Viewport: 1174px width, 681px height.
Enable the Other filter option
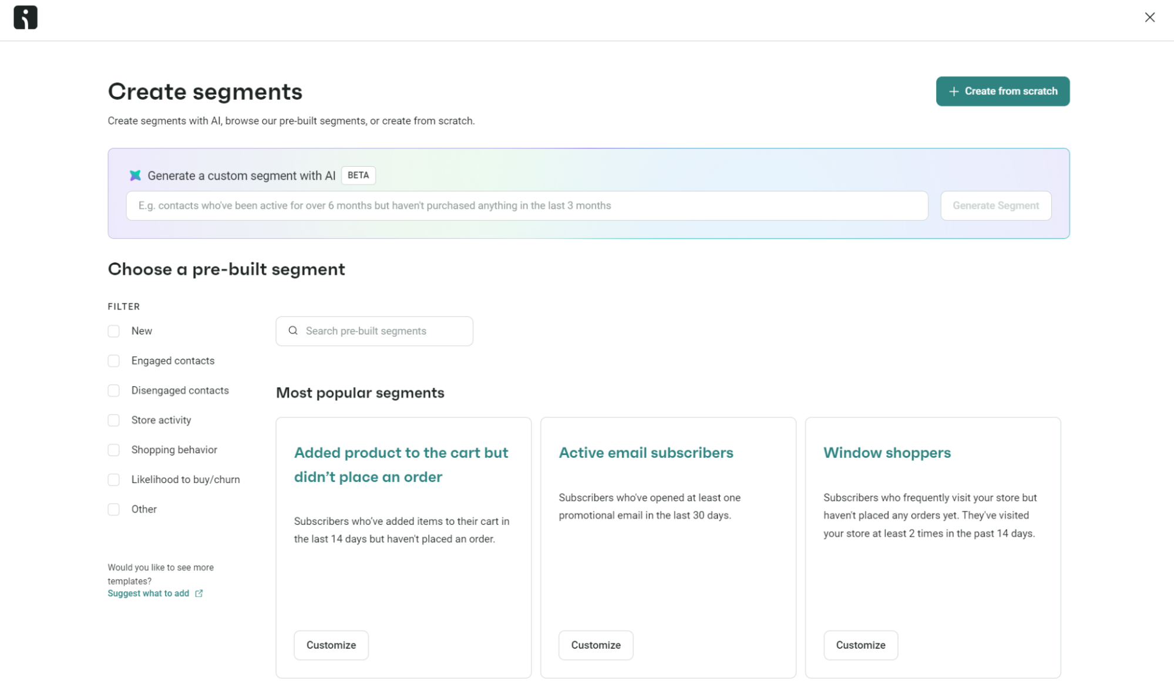point(113,509)
